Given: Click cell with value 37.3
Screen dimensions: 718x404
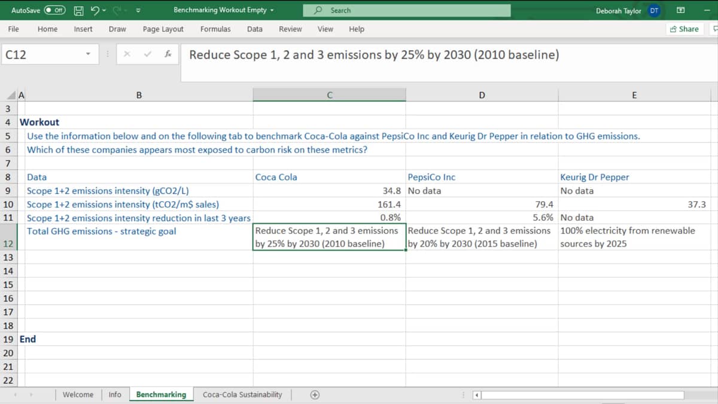Looking at the screenshot, I should tap(634, 205).
